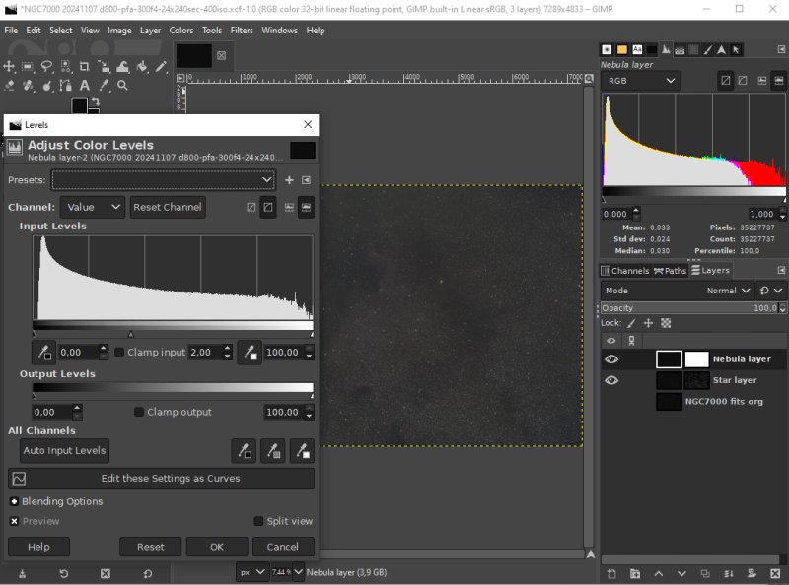This screenshot has width=789, height=585.
Task: Cancel the Levels dialog
Action: (283, 547)
